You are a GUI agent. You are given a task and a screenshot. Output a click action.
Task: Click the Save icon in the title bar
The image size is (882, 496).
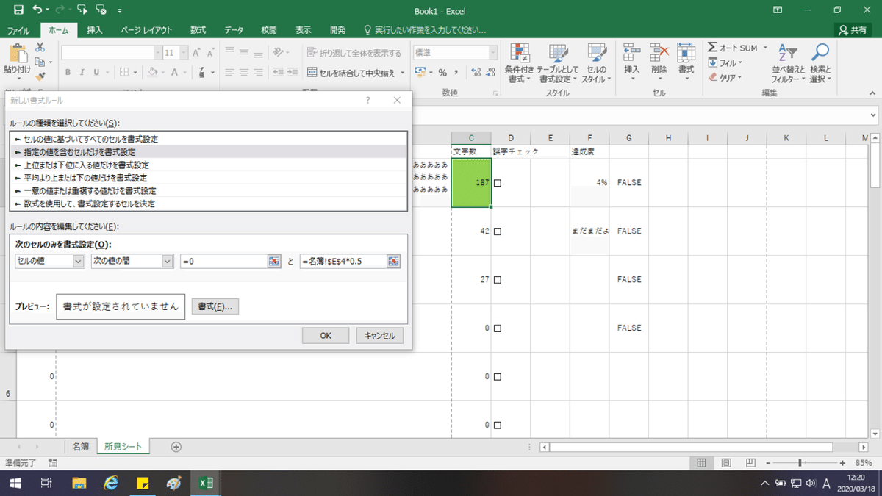(x=18, y=11)
